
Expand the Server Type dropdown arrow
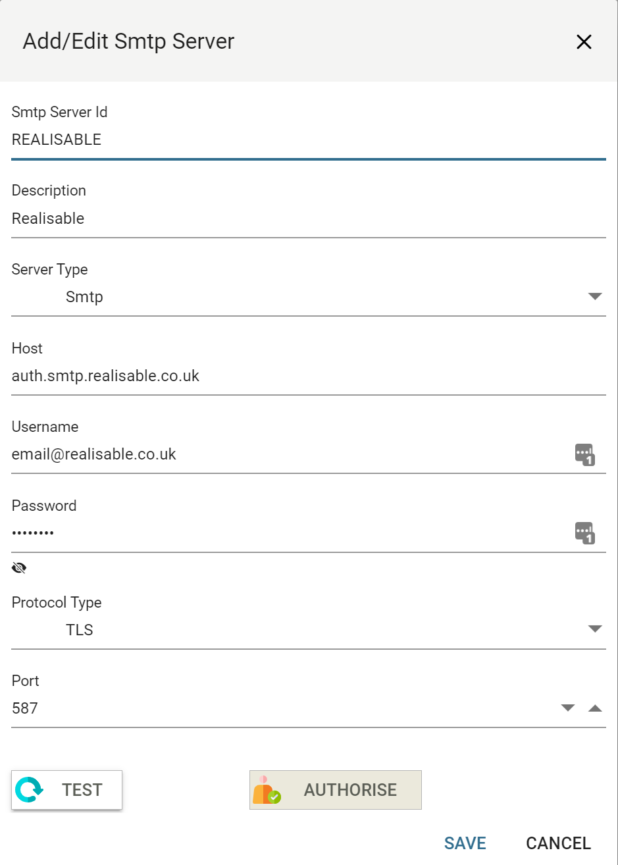click(595, 297)
